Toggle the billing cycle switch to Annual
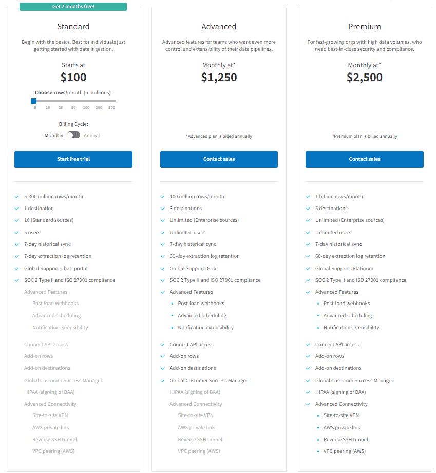The image size is (436, 473). (73, 135)
